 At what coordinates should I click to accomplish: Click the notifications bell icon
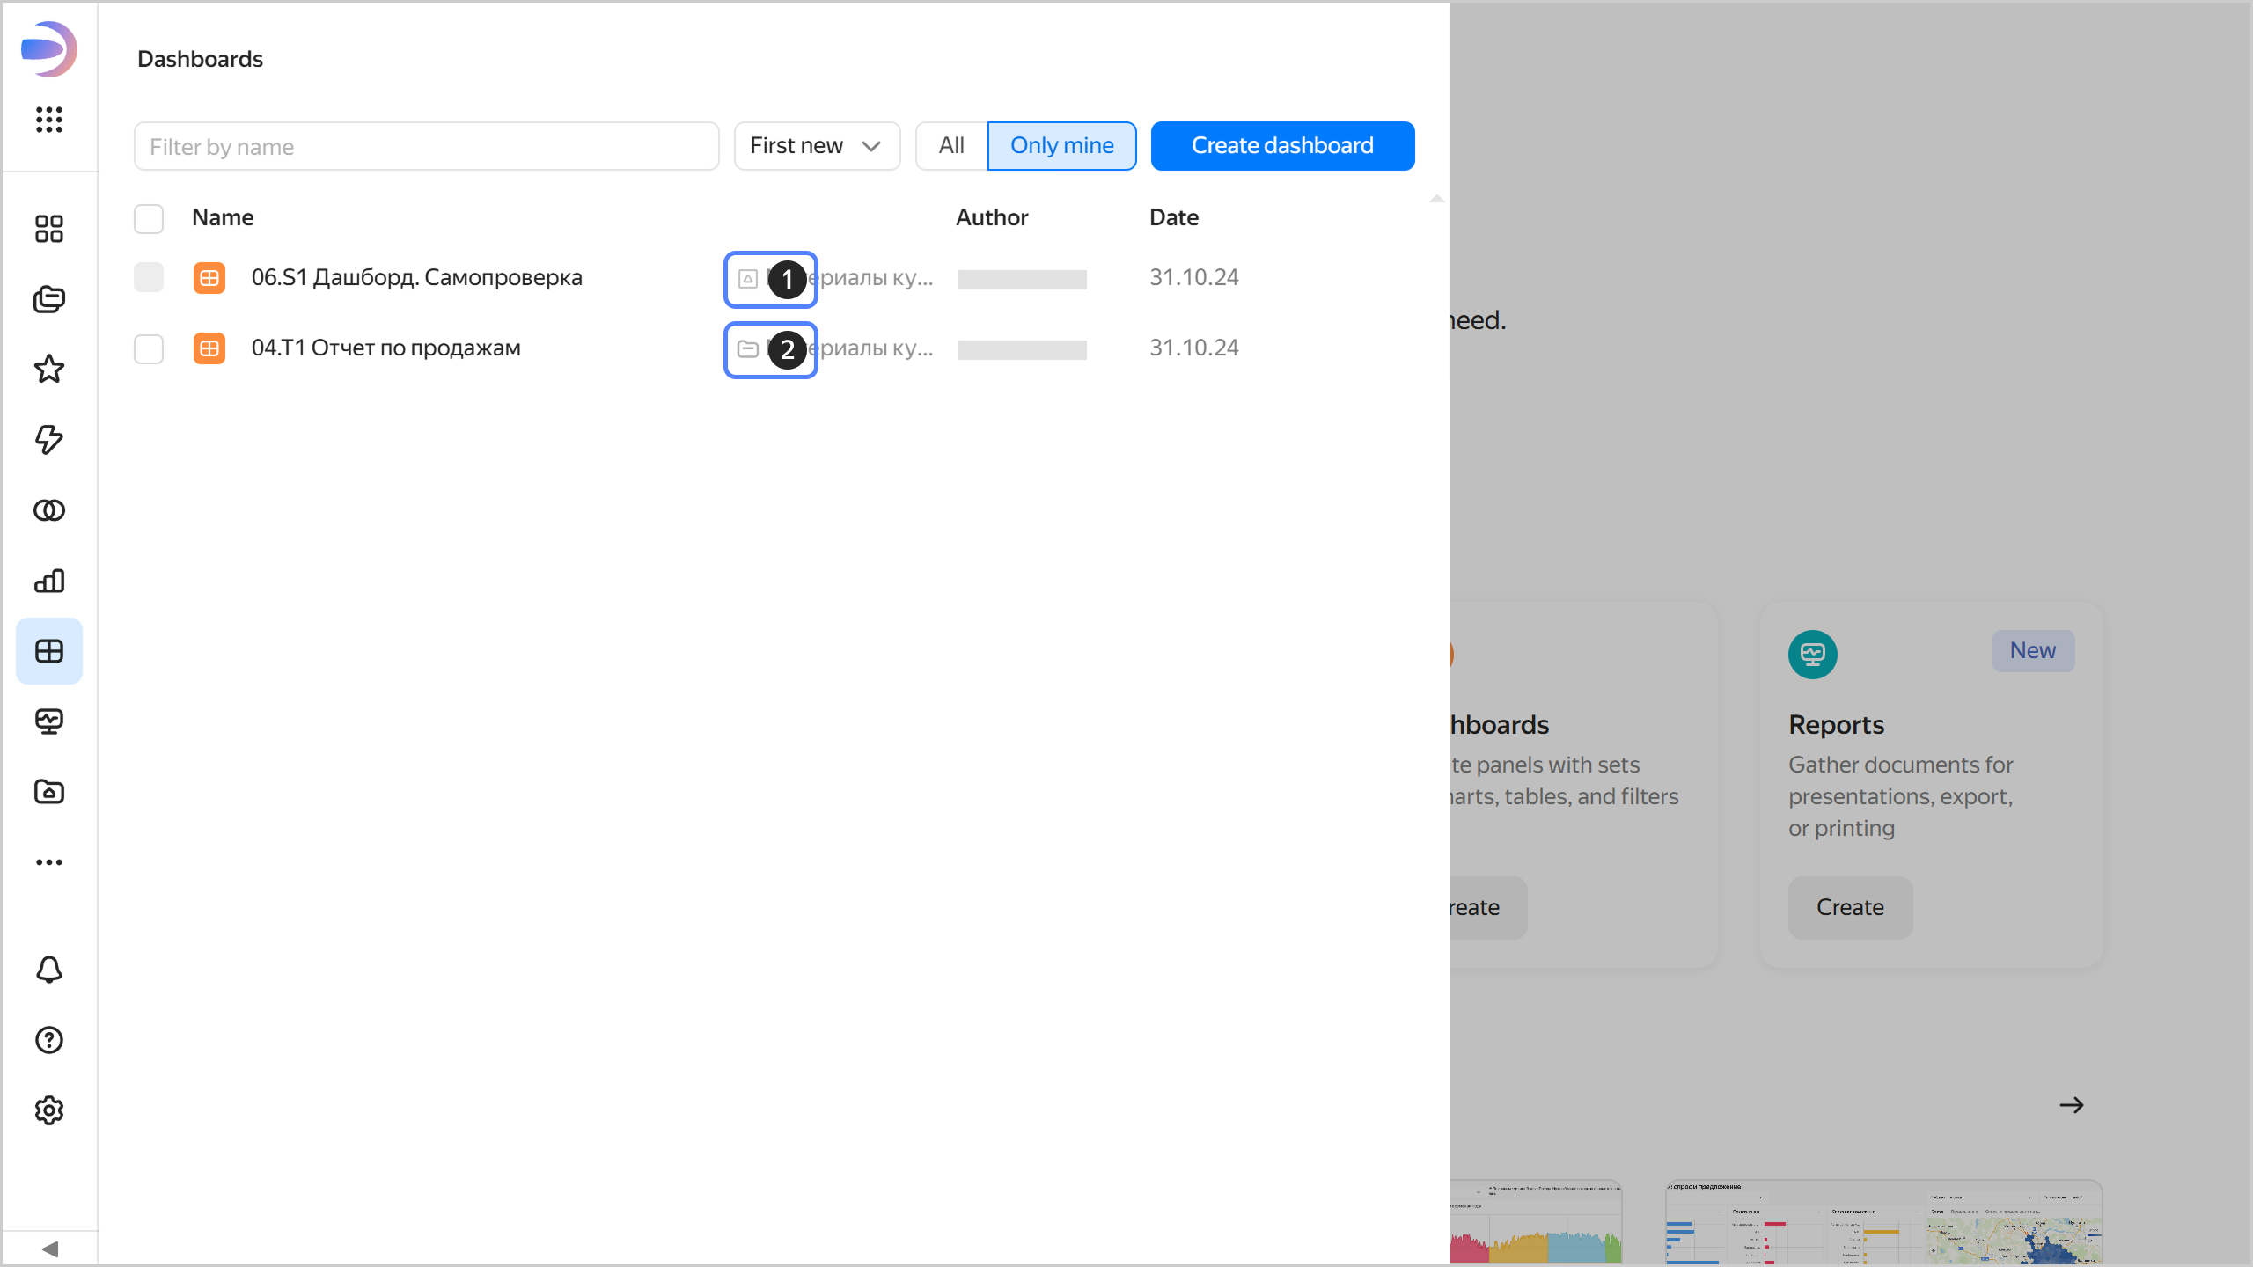pos(49,970)
